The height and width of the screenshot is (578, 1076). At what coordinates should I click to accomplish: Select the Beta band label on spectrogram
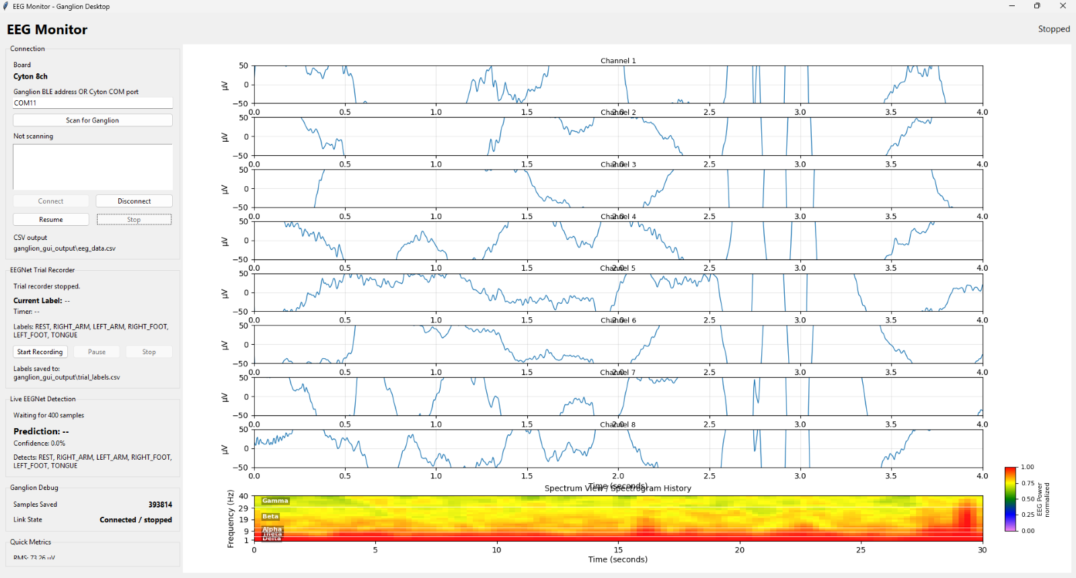[x=270, y=517]
